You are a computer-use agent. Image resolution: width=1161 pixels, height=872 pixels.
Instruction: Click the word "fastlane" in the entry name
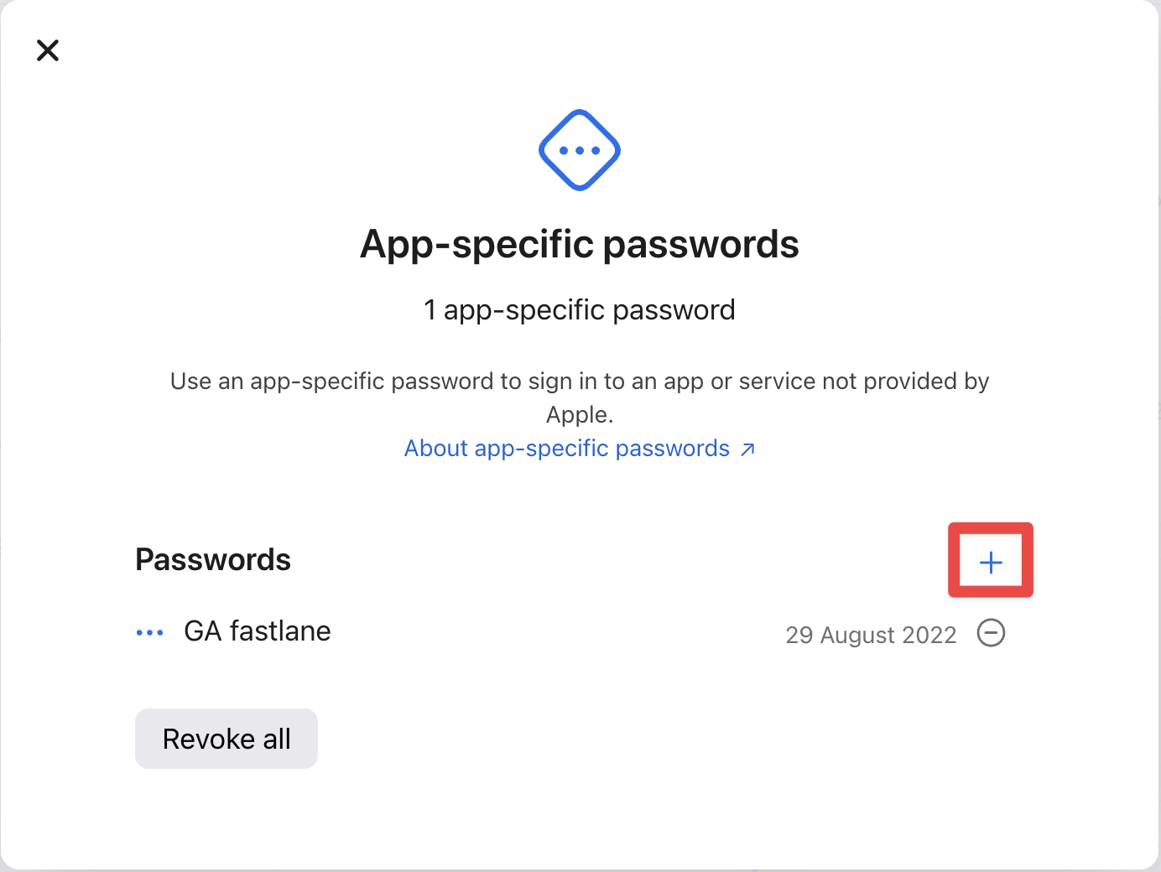[280, 631]
